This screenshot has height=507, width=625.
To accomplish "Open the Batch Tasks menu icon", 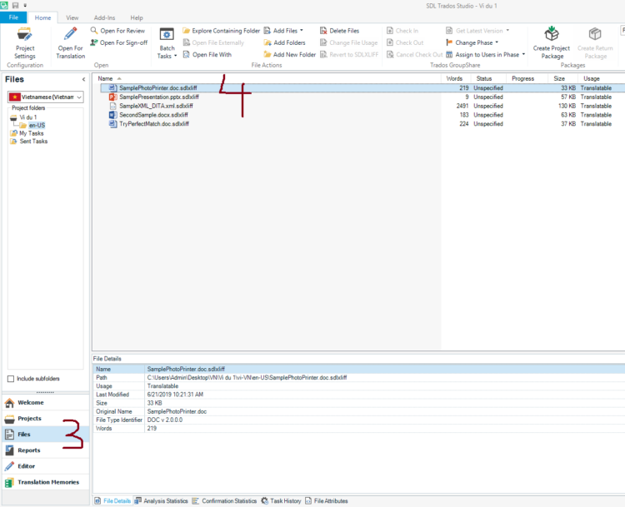I will pos(167,35).
